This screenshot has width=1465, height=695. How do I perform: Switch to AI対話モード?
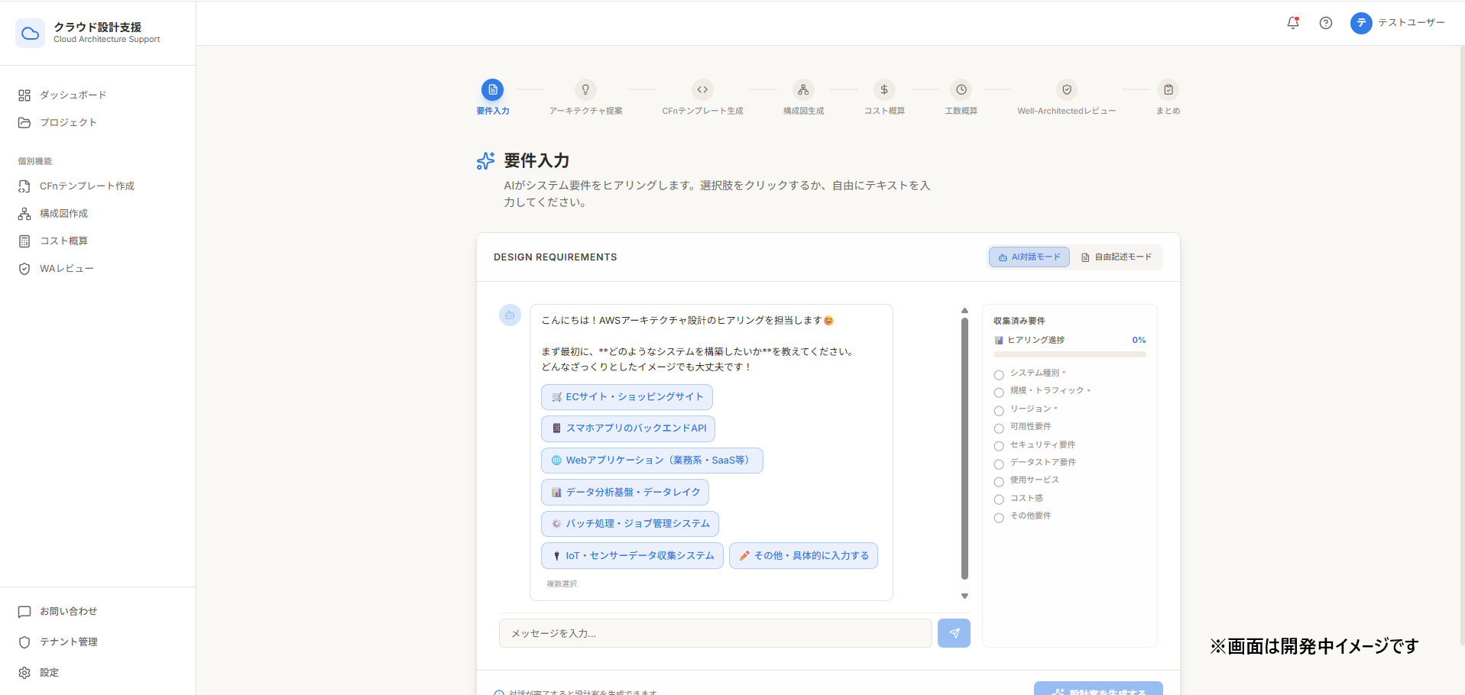point(1029,257)
